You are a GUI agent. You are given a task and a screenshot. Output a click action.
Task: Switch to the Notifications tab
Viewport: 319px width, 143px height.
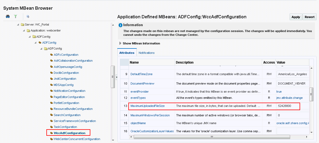tap(146, 53)
